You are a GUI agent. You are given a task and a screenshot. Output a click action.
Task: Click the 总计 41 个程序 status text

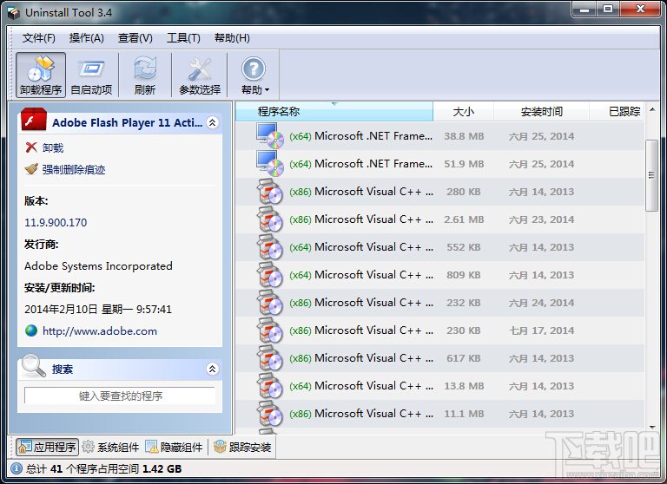coord(104,468)
